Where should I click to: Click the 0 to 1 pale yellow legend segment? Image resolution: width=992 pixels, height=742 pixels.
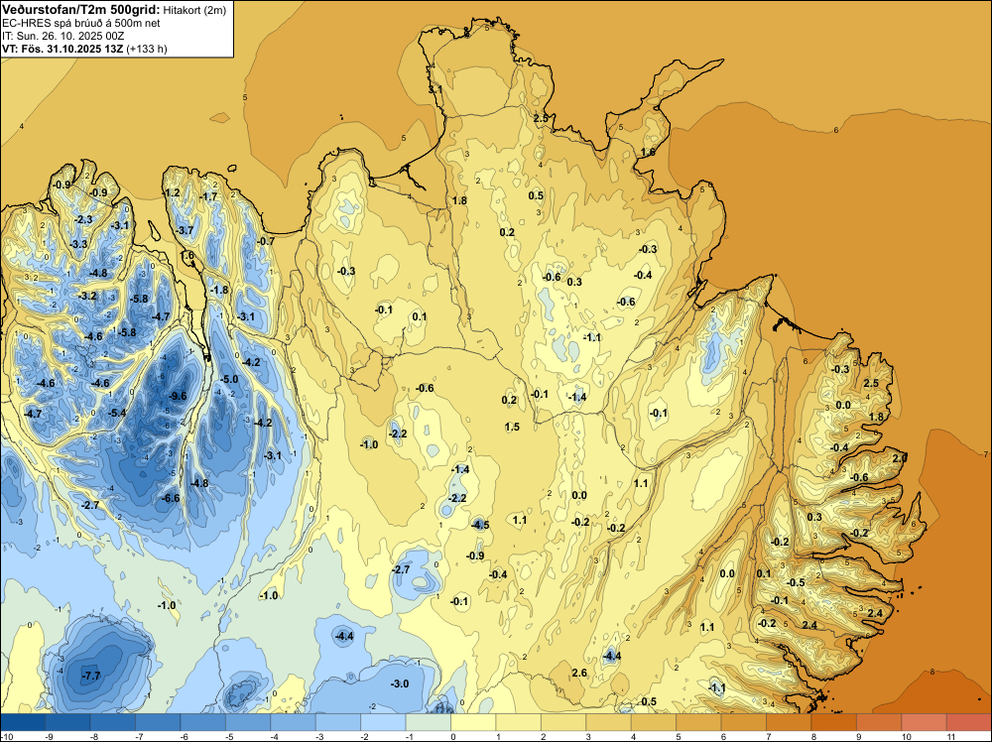(x=473, y=722)
